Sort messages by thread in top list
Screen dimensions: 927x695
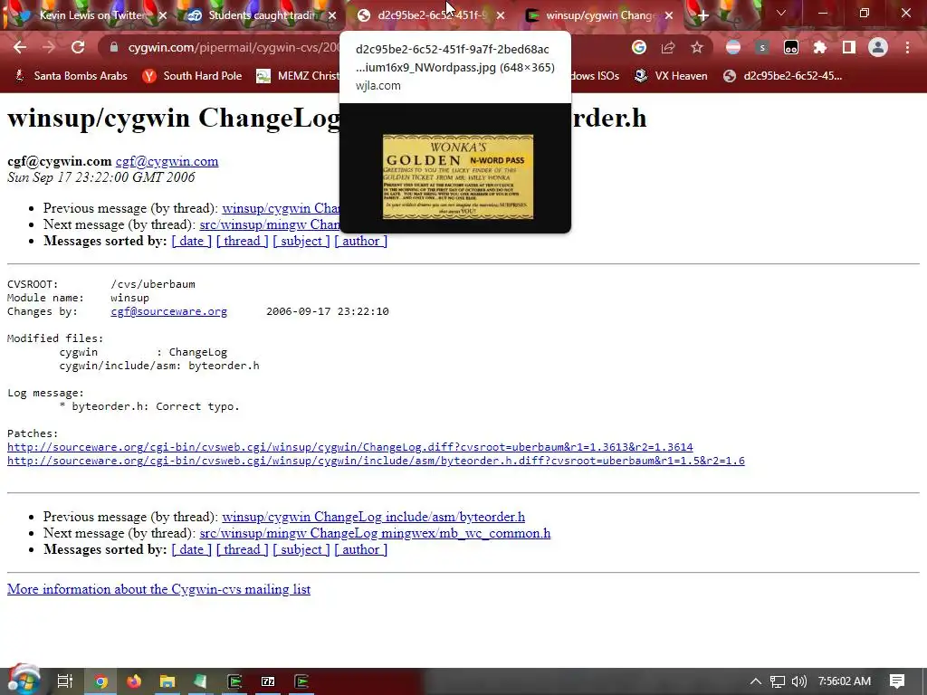point(242,241)
